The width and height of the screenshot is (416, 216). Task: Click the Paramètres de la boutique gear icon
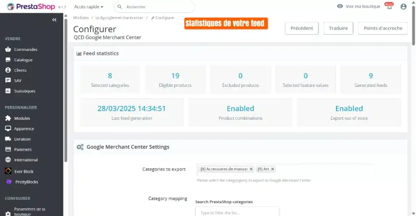click(8, 213)
